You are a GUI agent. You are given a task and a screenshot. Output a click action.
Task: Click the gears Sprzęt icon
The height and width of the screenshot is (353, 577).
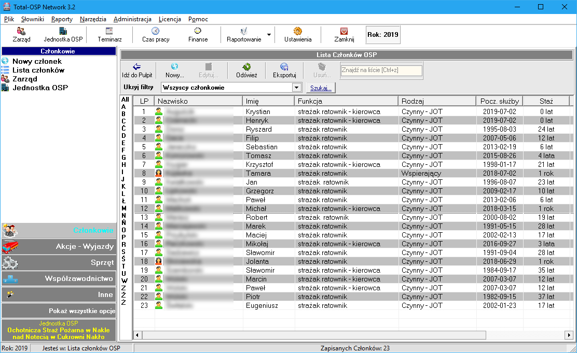coord(10,262)
